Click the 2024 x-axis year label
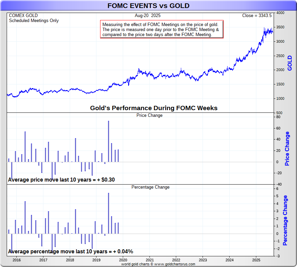The width and height of the screenshot is (297, 267). click(x=230, y=260)
